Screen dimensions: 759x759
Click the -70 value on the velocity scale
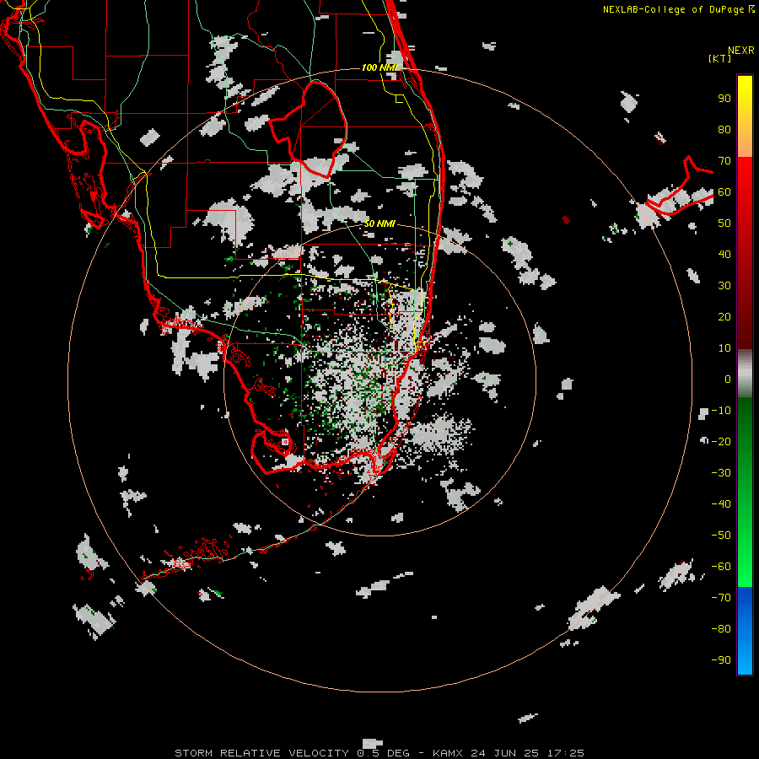(721, 597)
